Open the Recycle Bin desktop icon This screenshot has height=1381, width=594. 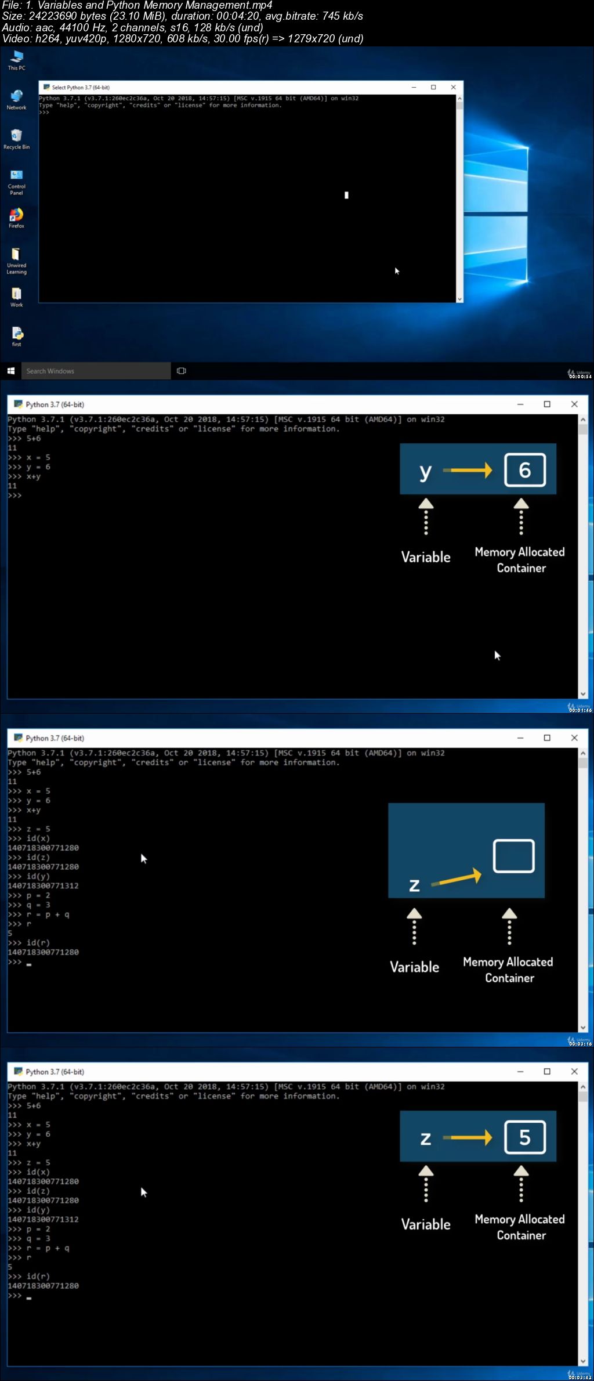(16, 139)
